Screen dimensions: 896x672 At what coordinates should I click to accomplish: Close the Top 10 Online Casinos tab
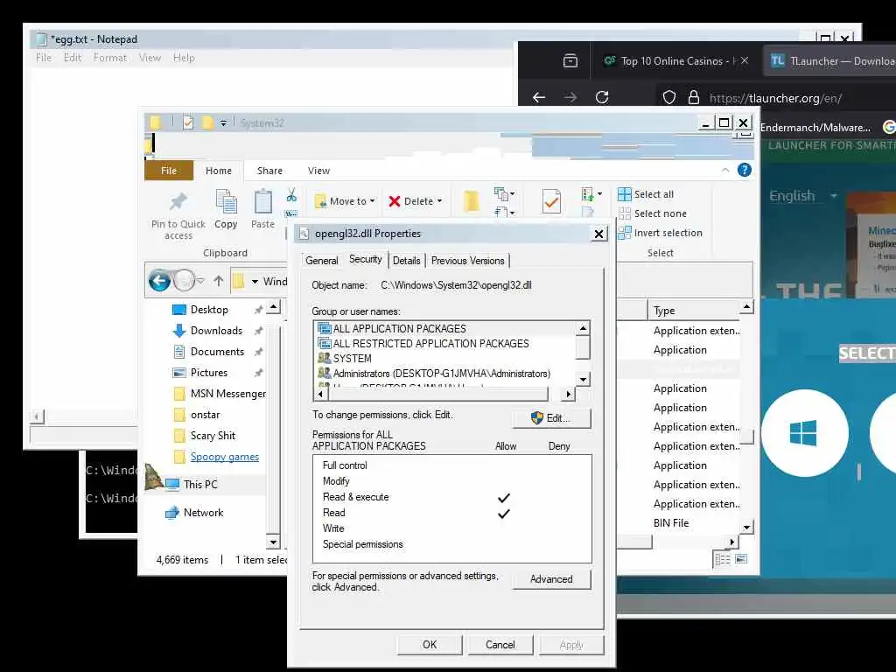point(744,60)
